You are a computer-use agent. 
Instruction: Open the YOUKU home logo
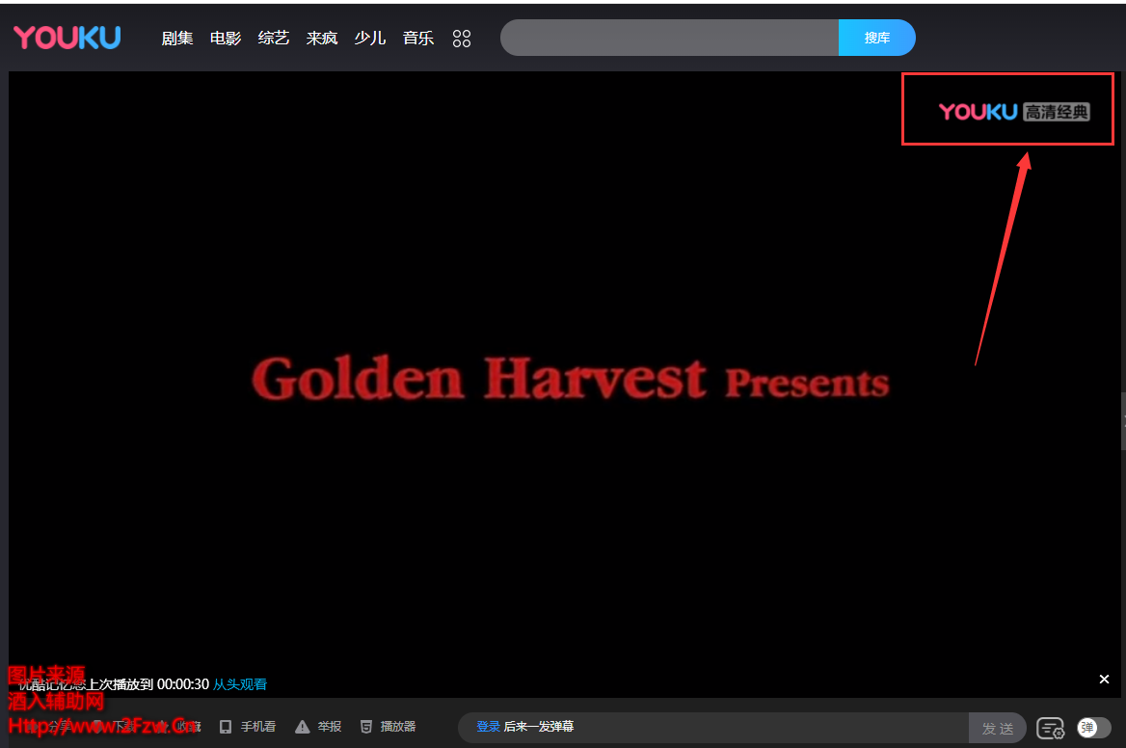[67, 38]
